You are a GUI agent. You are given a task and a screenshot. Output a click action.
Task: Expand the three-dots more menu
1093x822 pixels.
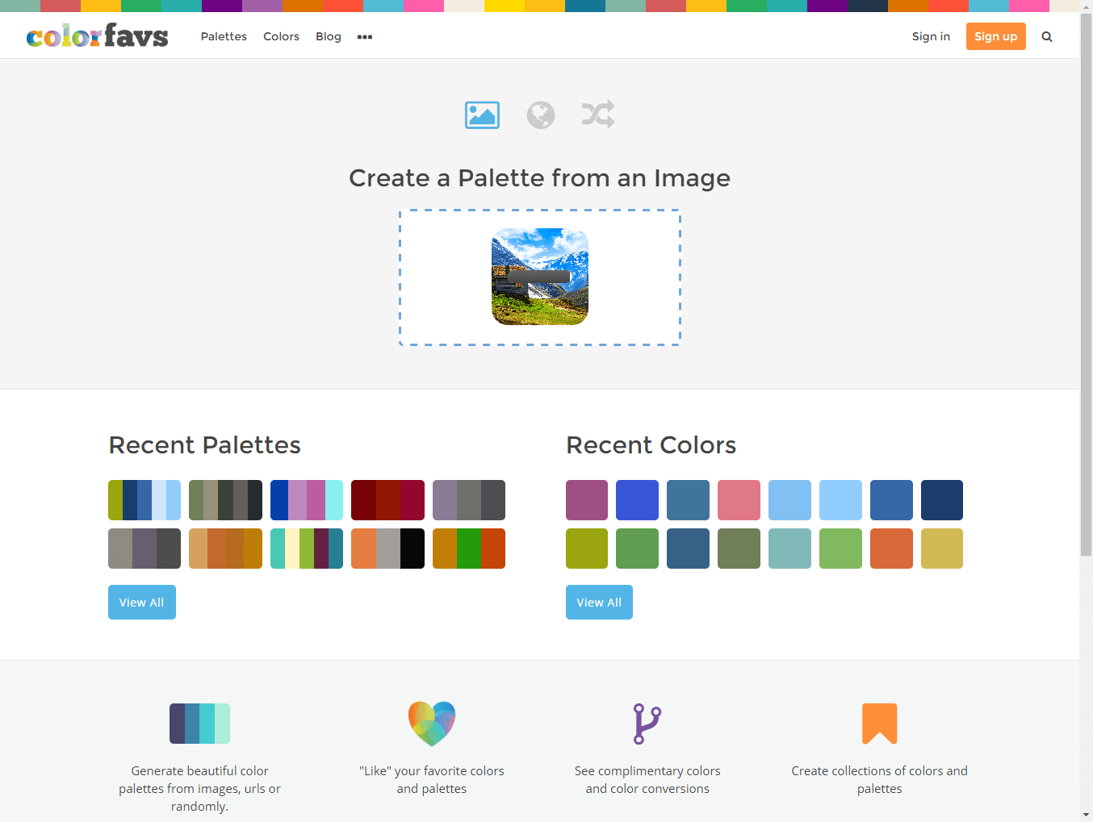pyautogui.click(x=365, y=37)
